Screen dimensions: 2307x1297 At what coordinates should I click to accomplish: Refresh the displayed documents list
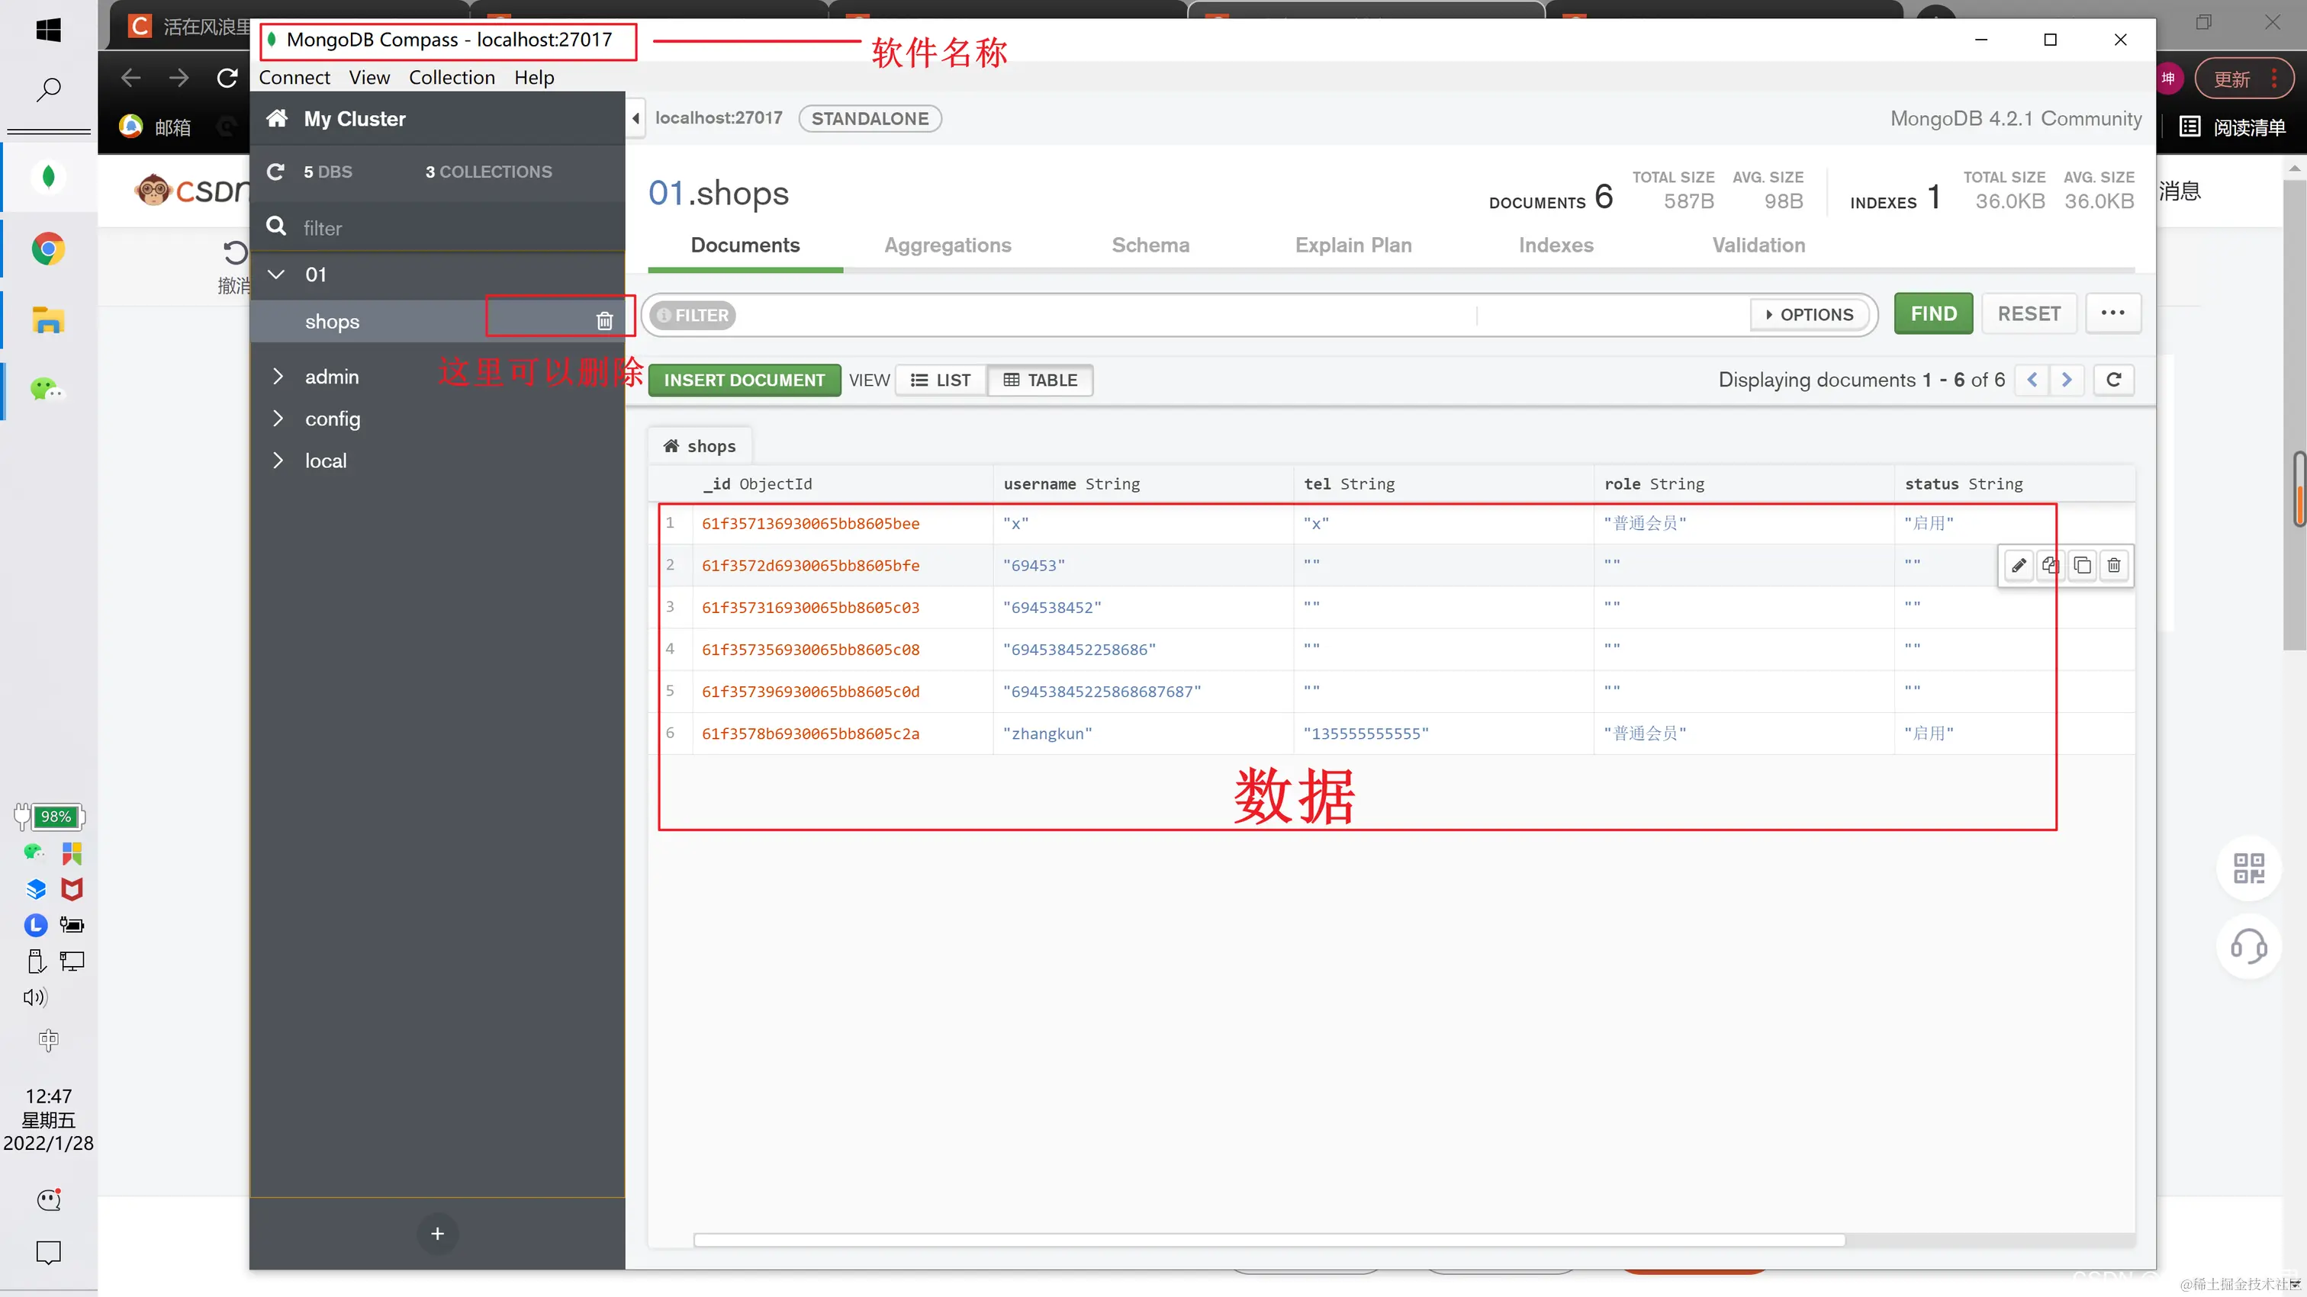click(x=2113, y=380)
